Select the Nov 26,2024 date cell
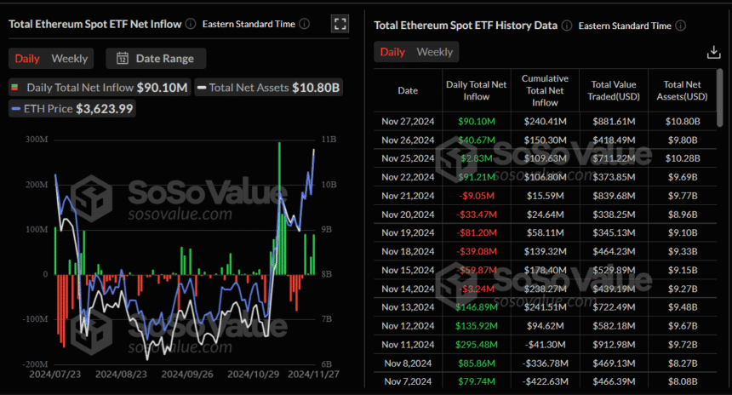This screenshot has height=395, width=732. tap(408, 140)
